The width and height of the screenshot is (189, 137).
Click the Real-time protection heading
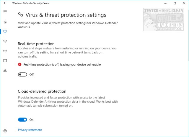(36, 44)
